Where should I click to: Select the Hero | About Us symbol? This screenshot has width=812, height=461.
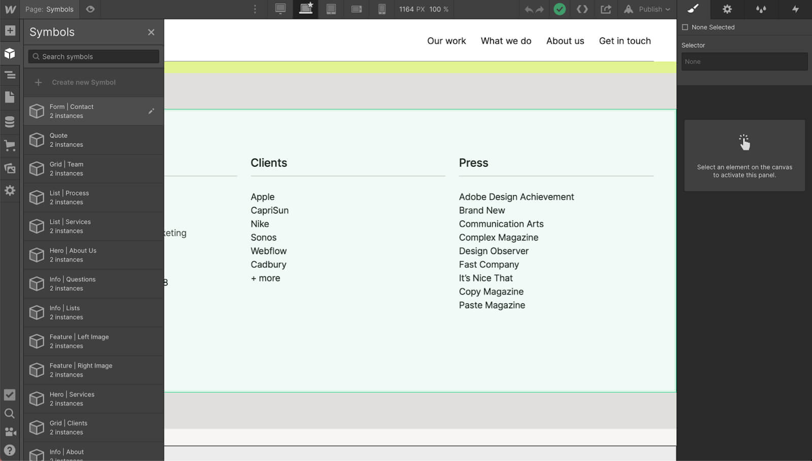[94, 255]
